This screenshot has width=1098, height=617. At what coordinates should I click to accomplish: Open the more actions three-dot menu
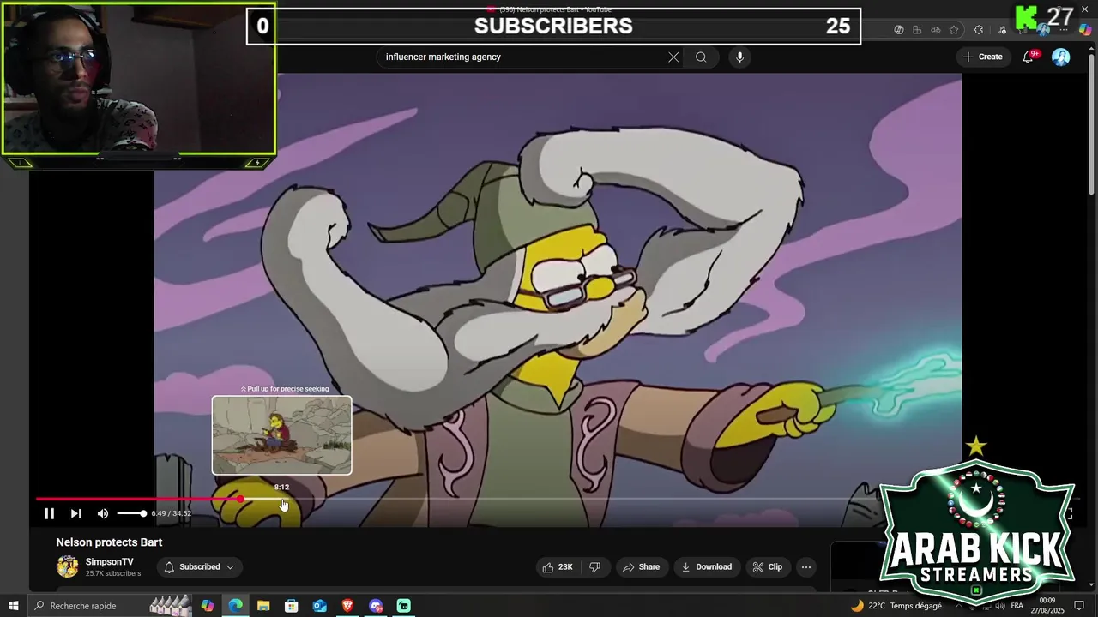pos(805,566)
